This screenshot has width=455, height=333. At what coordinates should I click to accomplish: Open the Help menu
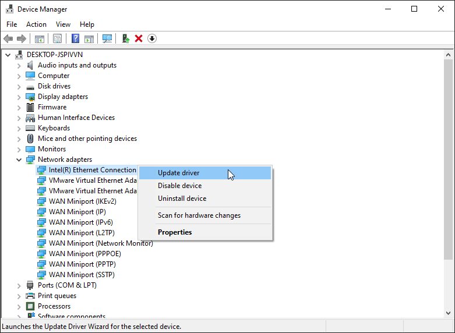(87, 24)
